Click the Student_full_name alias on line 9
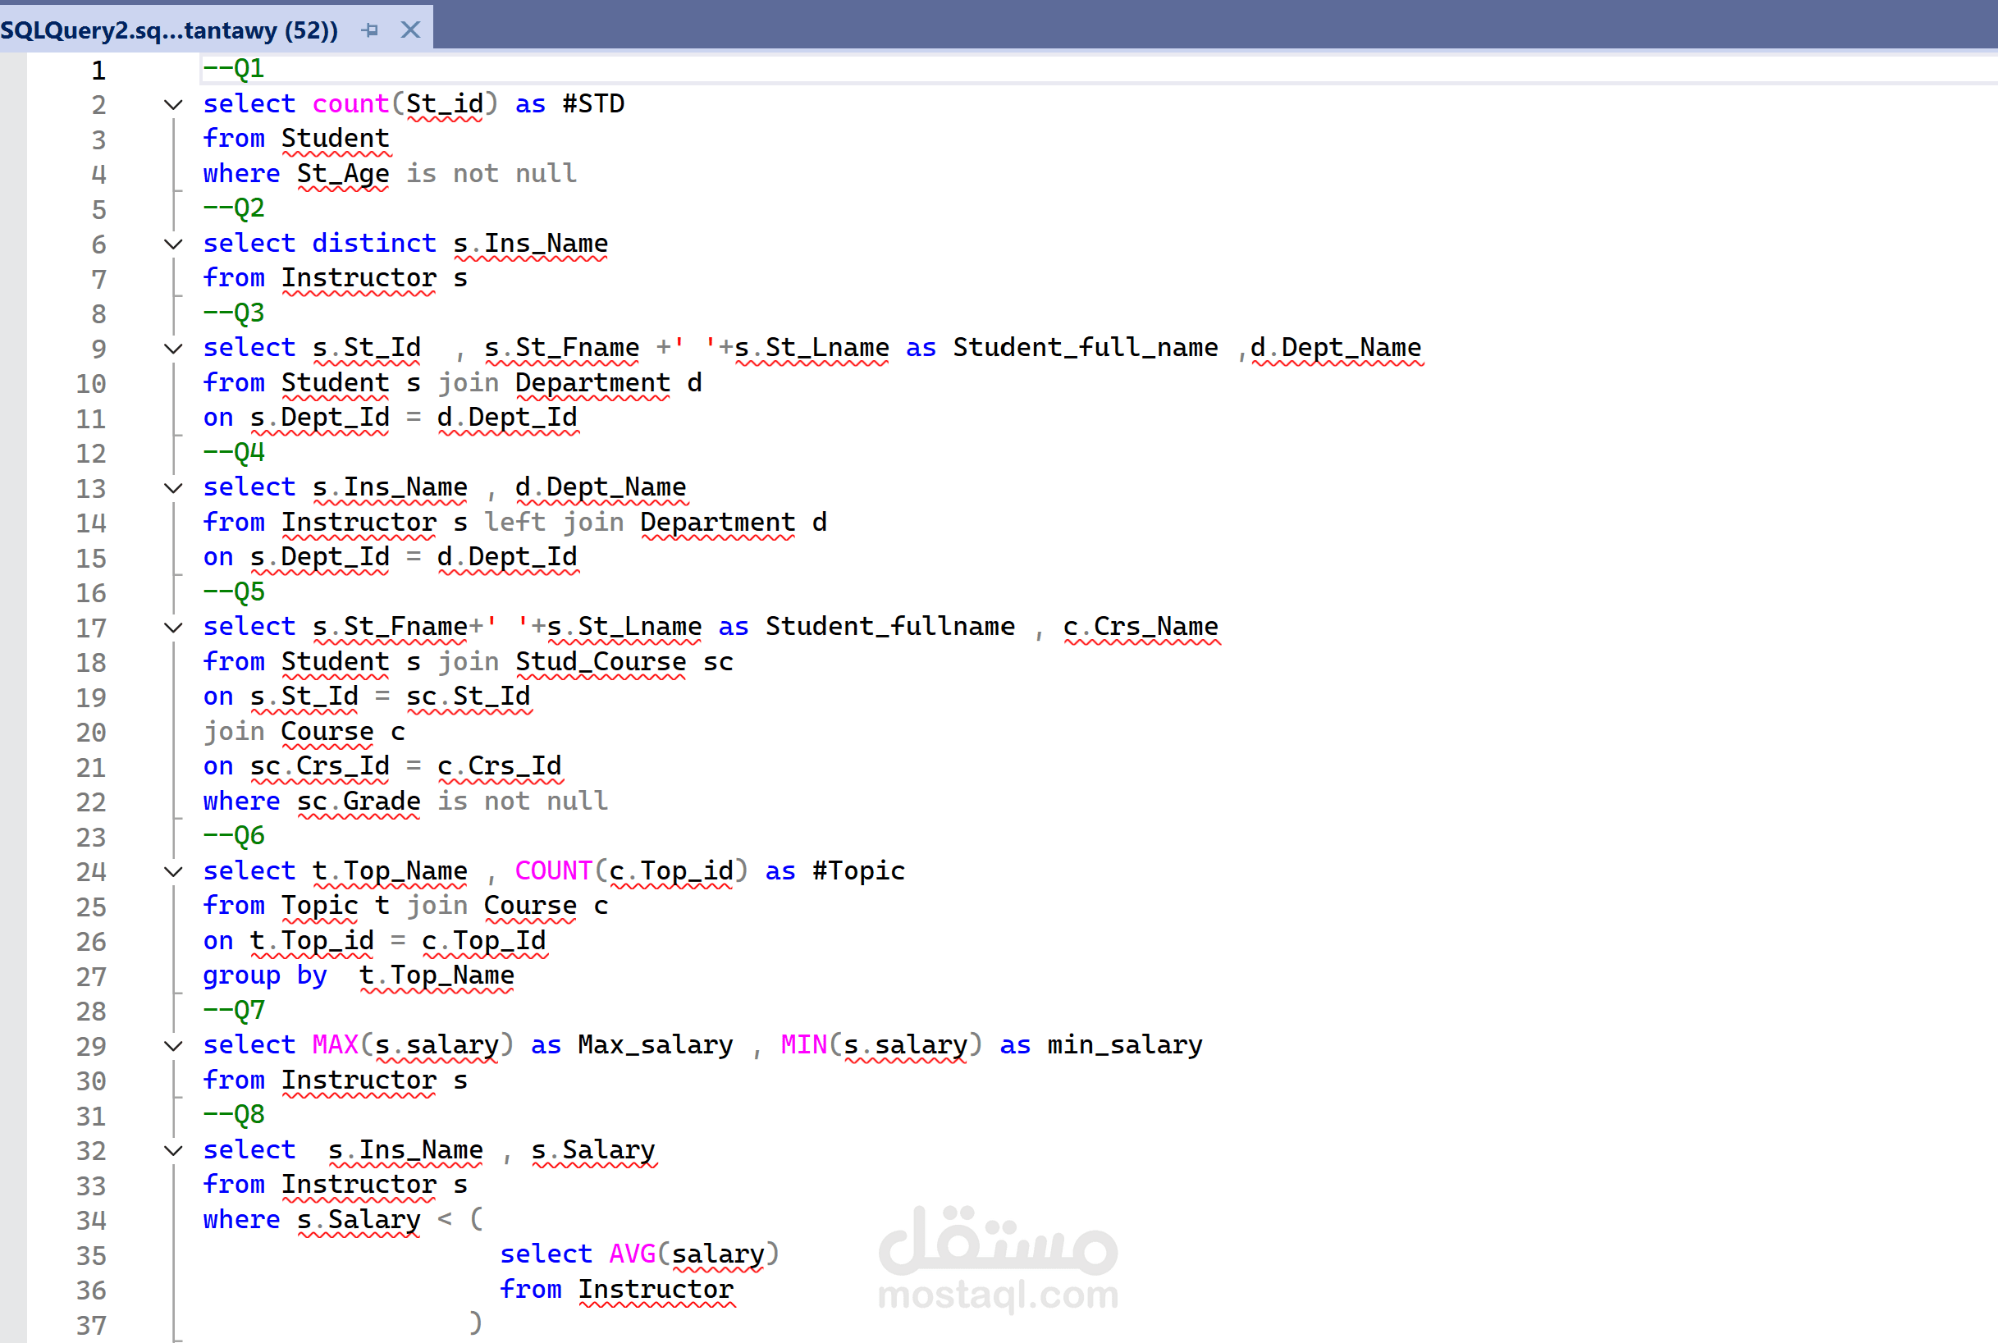Screen dimensions: 1998x1343 (x=1084, y=348)
